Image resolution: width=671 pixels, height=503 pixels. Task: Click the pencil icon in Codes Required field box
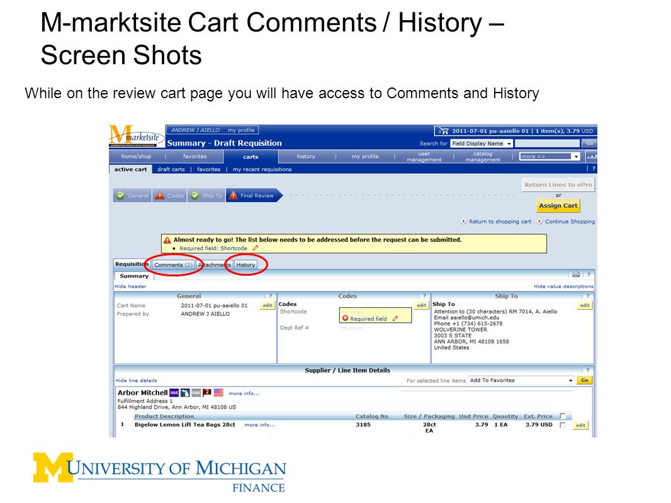395,319
